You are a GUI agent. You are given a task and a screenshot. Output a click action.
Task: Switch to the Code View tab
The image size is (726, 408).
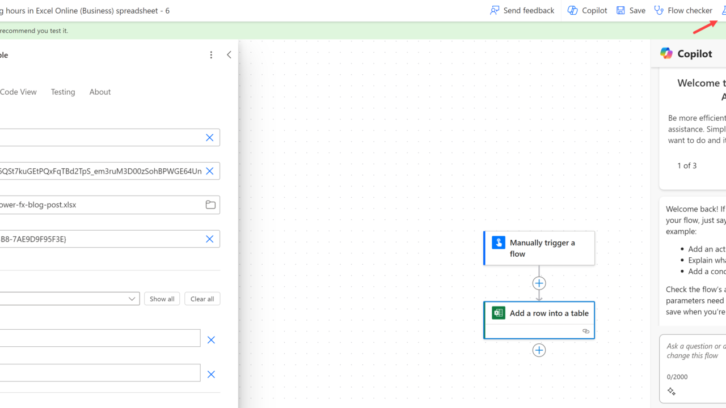point(18,92)
